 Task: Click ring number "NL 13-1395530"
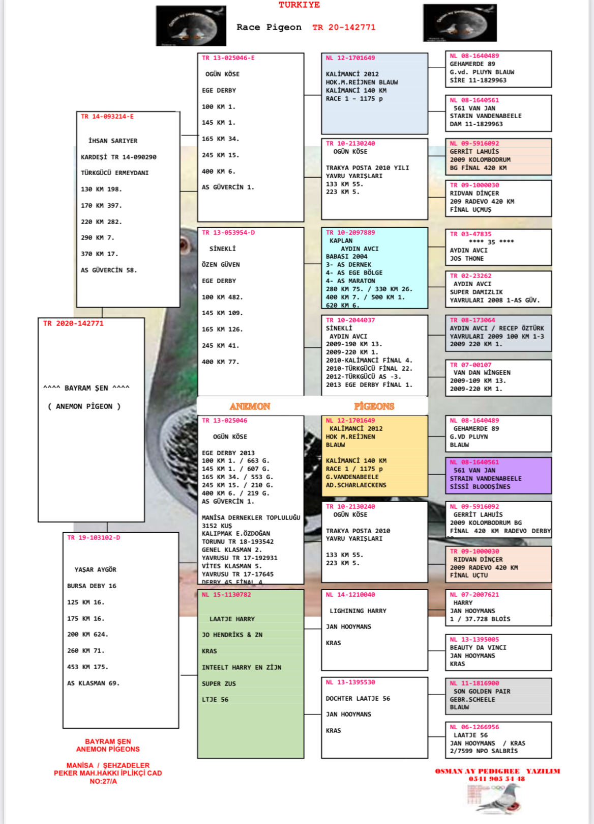click(350, 682)
